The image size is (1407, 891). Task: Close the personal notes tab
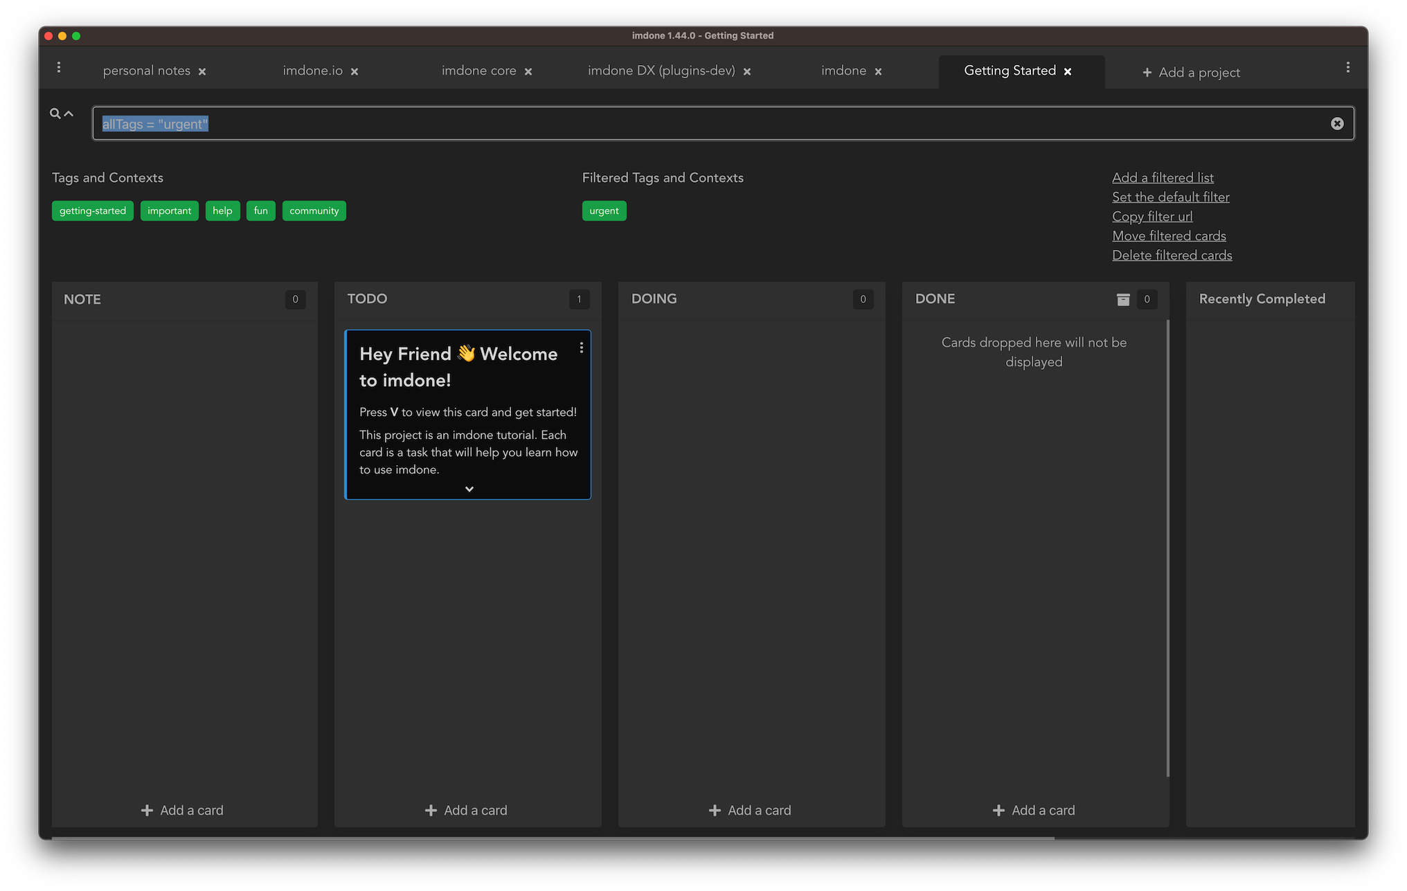202,71
